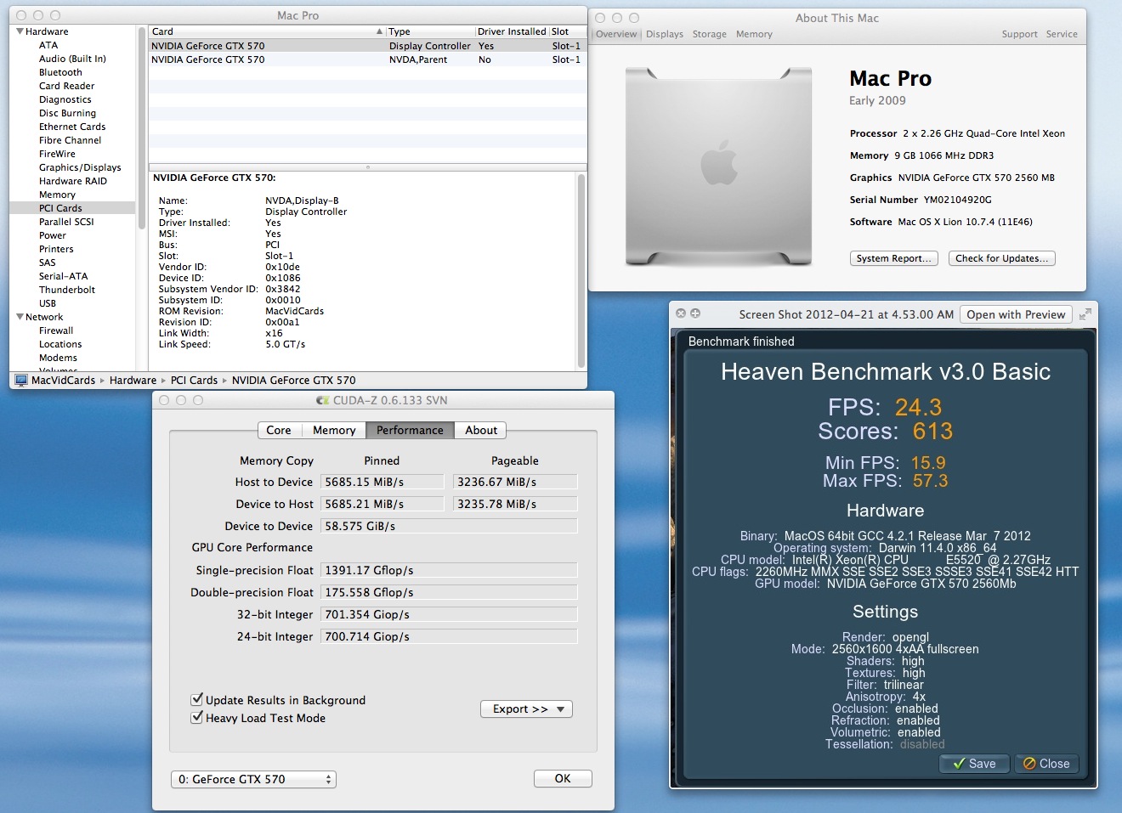Screen dimensions: 1122x813
Task: Sort by the Card column header
Action: click(267, 31)
